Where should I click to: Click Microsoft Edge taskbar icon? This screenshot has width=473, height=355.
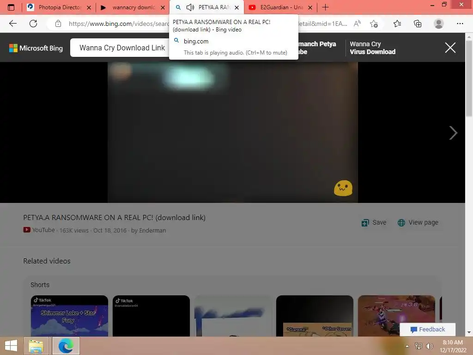pos(66,346)
